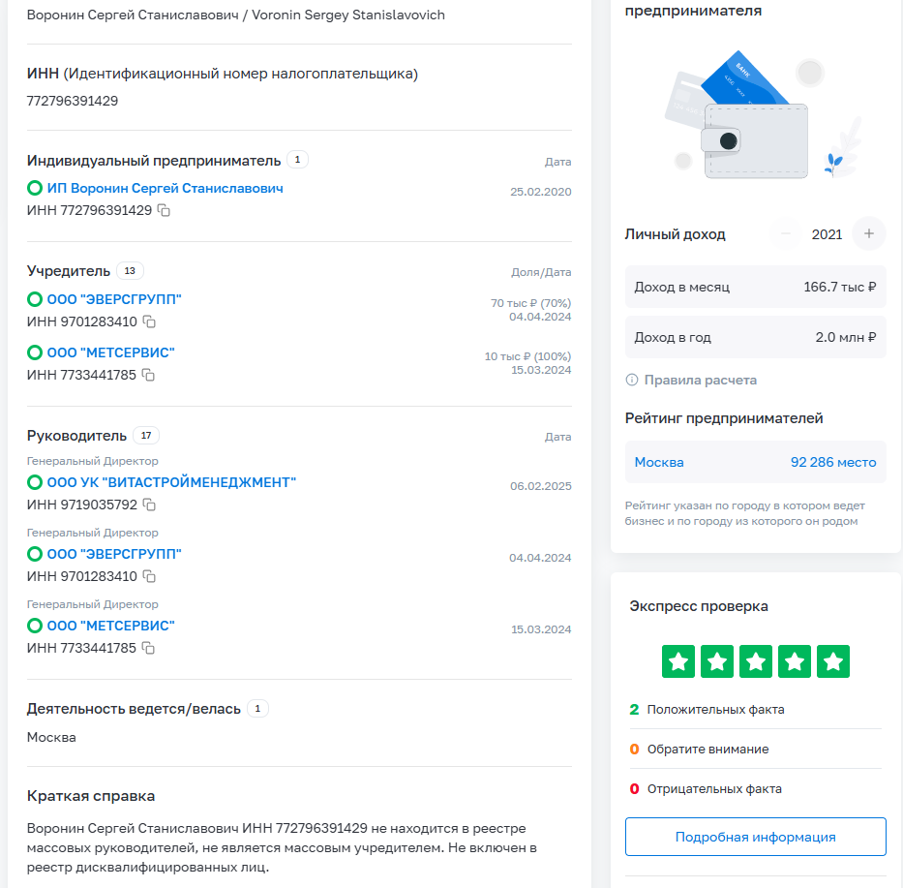Open ООО "ЭВЕРСГРУПП" founder link
The image size is (903, 888).
(x=114, y=300)
